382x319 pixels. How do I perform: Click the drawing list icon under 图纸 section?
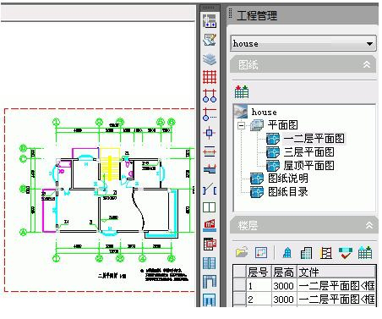(242, 91)
